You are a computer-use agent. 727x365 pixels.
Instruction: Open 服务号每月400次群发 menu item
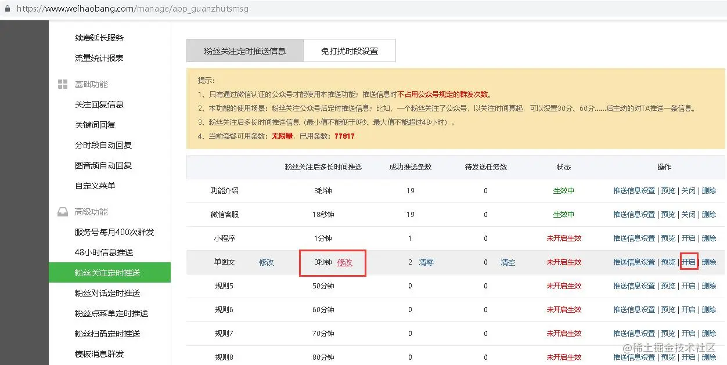[x=114, y=232]
